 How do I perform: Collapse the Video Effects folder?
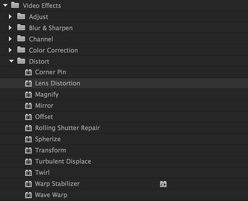[6, 6]
